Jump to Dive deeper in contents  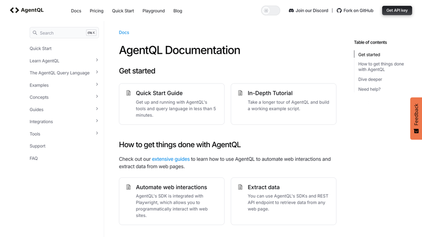coord(370,79)
